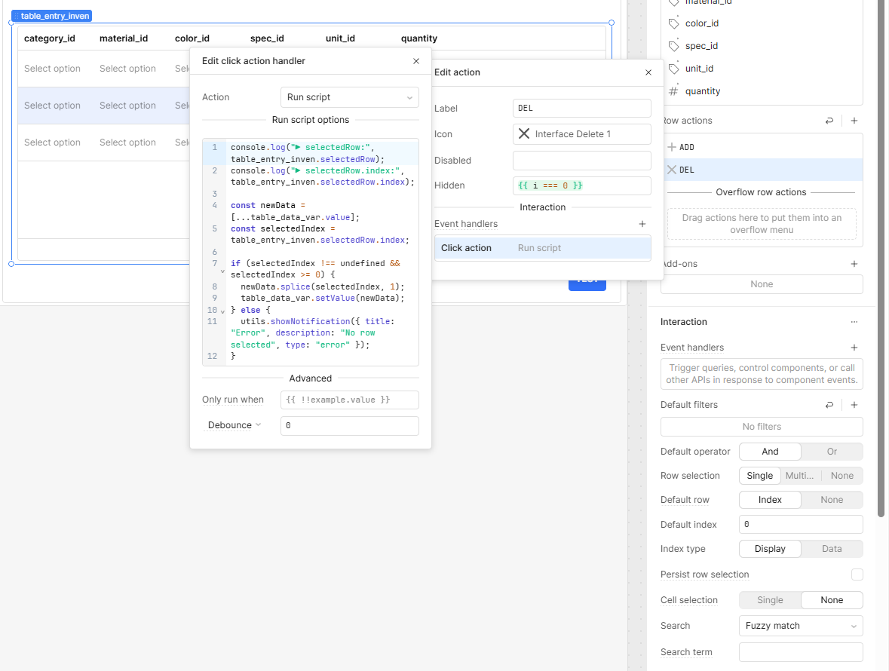Click the category_id column header

click(49, 38)
